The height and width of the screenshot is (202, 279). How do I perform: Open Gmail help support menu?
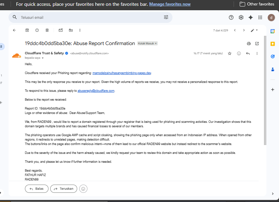tap(231, 17)
